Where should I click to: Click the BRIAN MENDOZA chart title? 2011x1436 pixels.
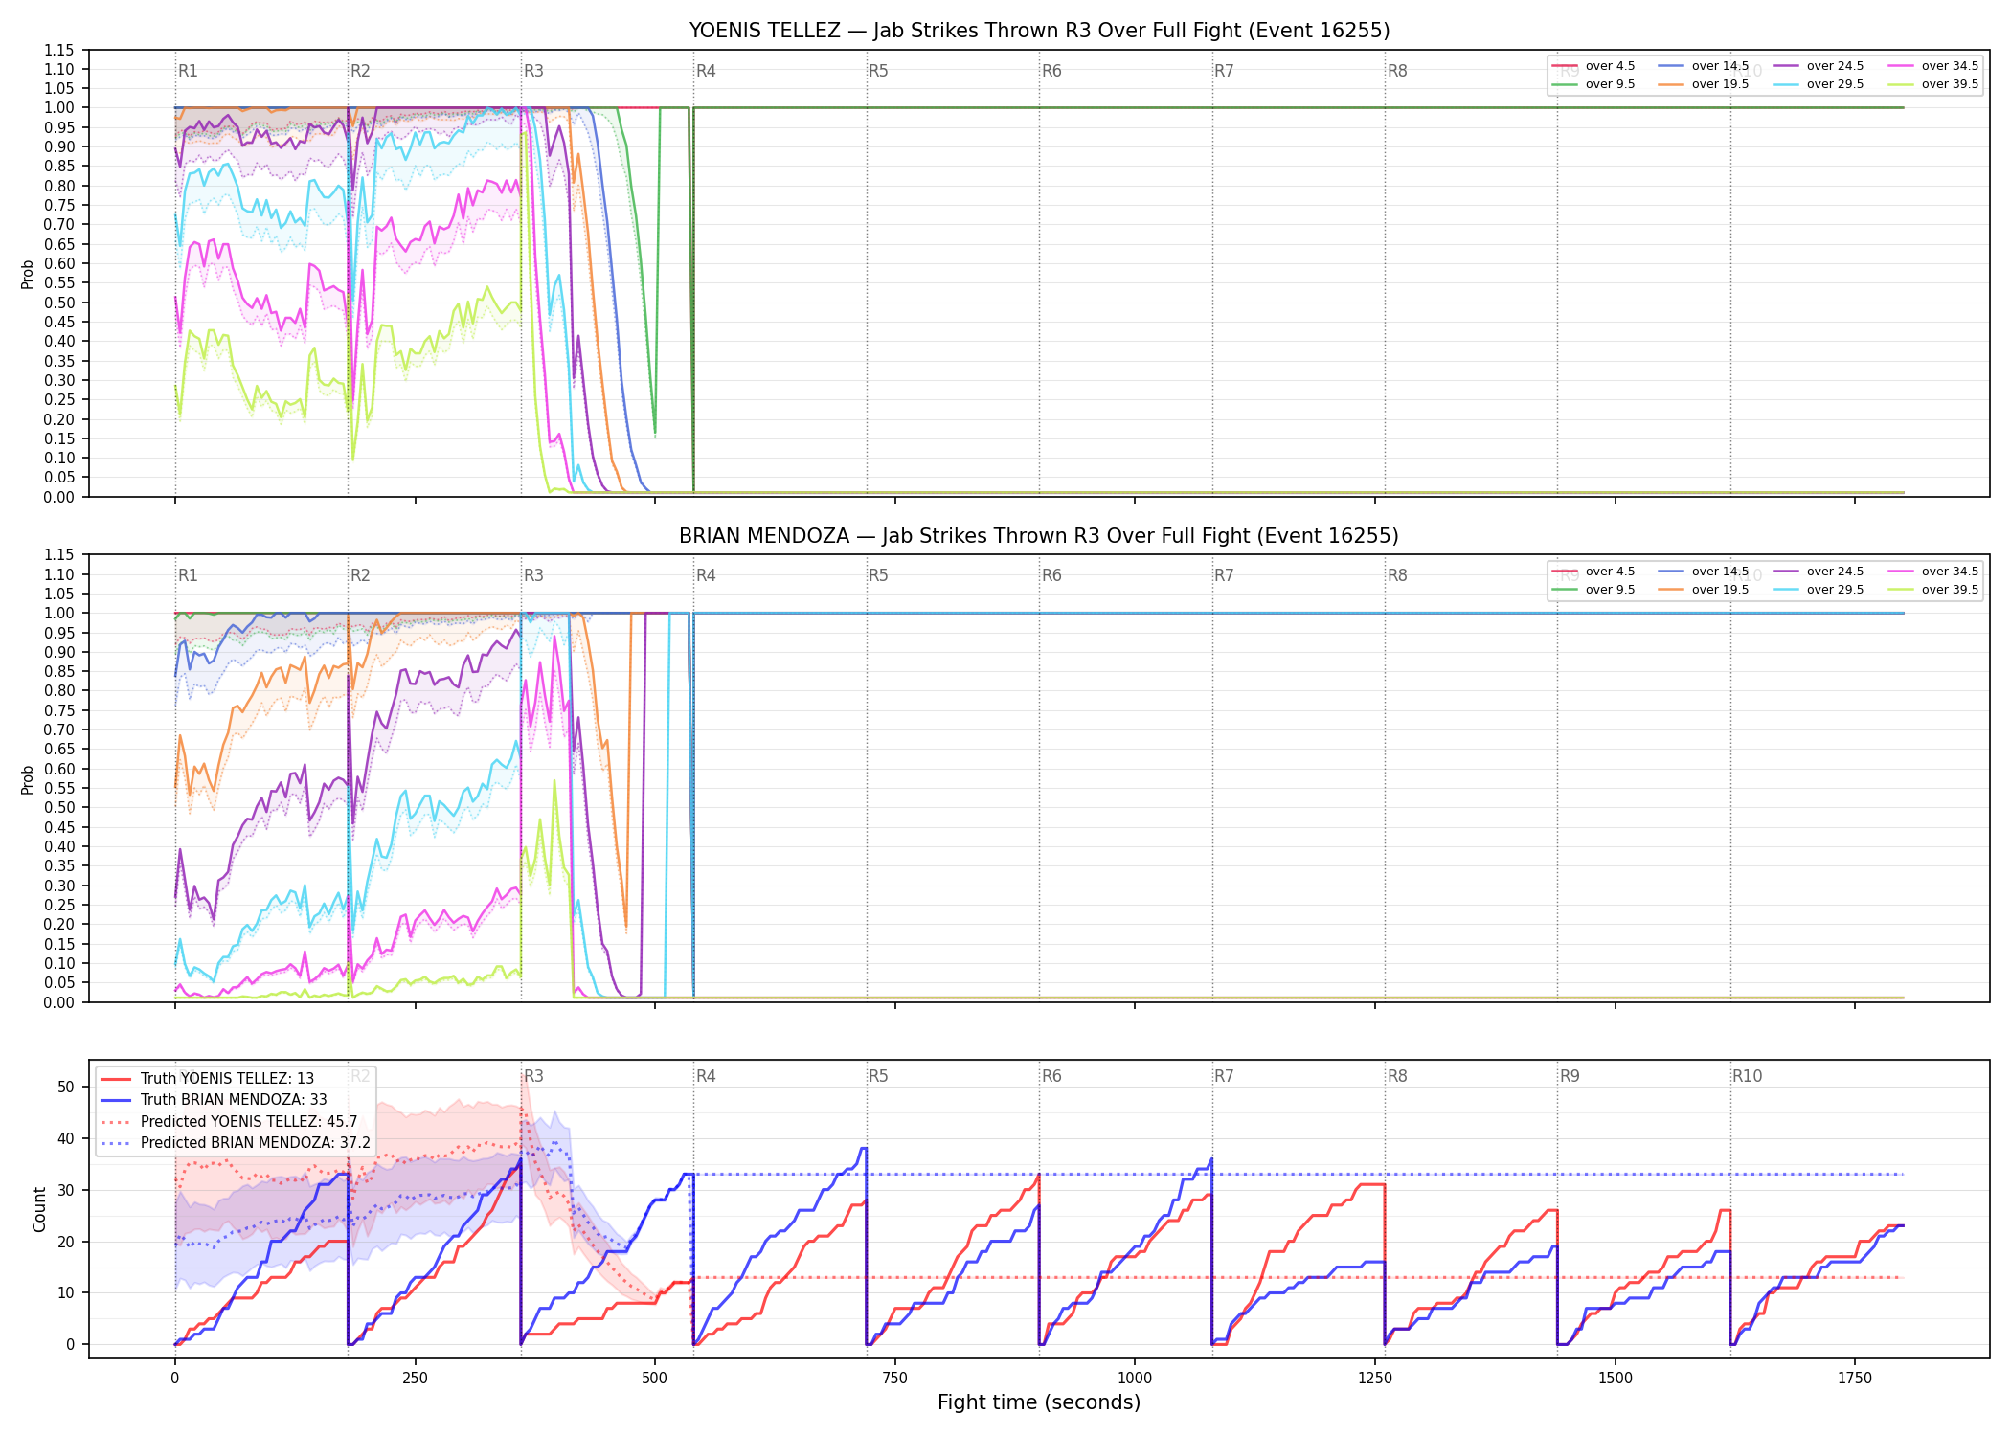(x=1039, y=536)
